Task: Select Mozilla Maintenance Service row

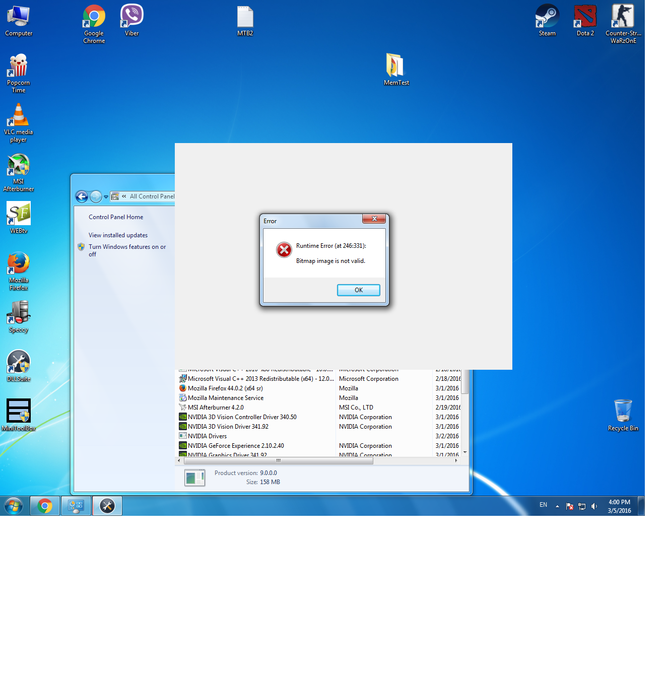Action: coord(319,398)
